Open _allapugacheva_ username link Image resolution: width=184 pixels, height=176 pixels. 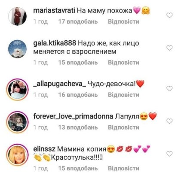59,84
